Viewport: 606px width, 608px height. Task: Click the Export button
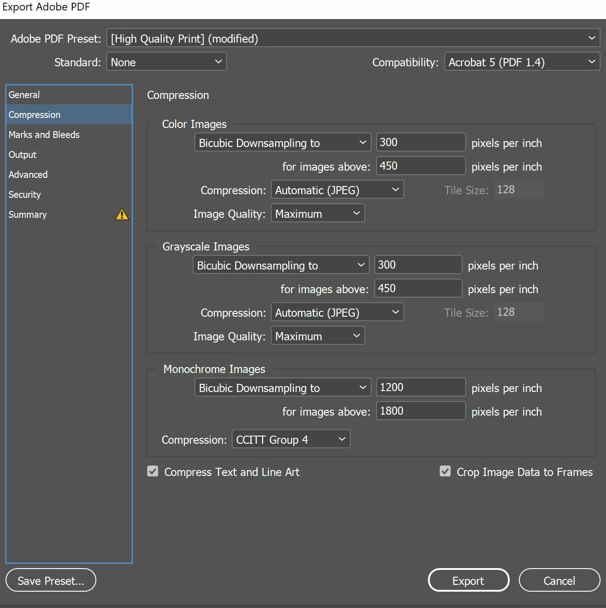pyautogui.click(x=468, y=580)
